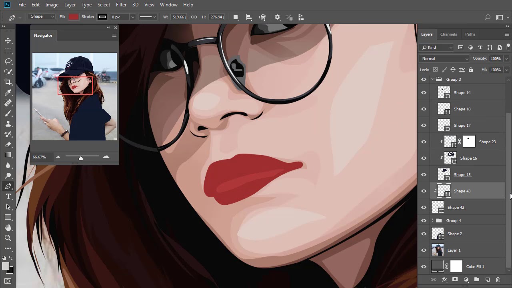Open the Shape tool mode dropdown
Screen dimensions: 512x288
tap(42, 16)
